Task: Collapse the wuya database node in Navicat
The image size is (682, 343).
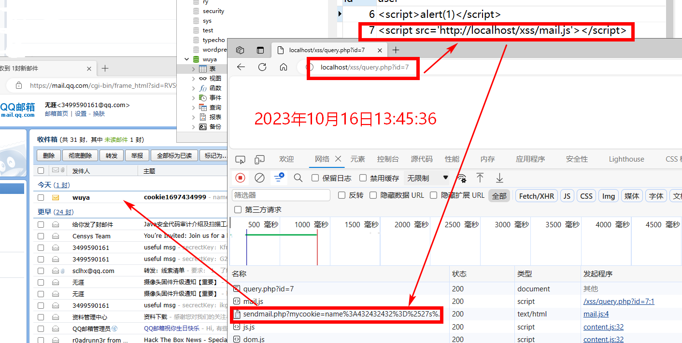Action: point(187,59)
